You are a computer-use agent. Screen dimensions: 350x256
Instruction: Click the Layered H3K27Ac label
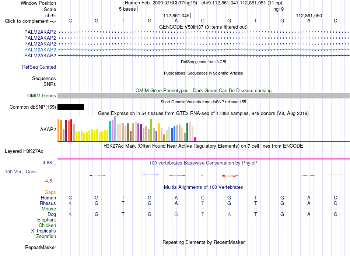point(24,151)
